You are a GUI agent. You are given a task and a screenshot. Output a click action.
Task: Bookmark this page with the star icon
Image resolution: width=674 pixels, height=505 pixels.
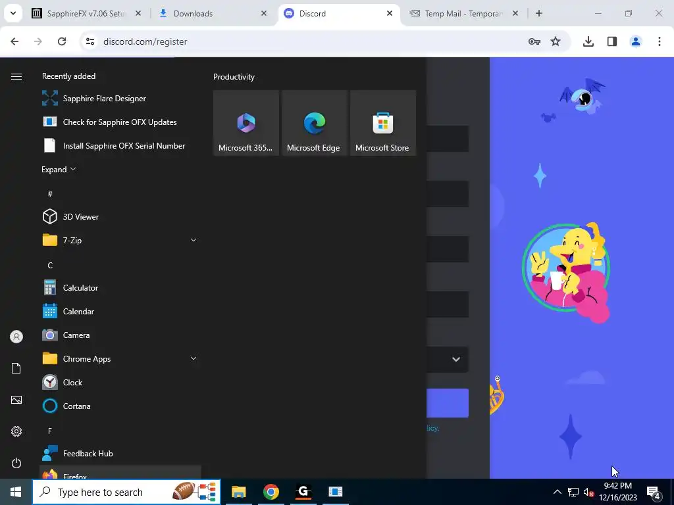click(556, 41)
